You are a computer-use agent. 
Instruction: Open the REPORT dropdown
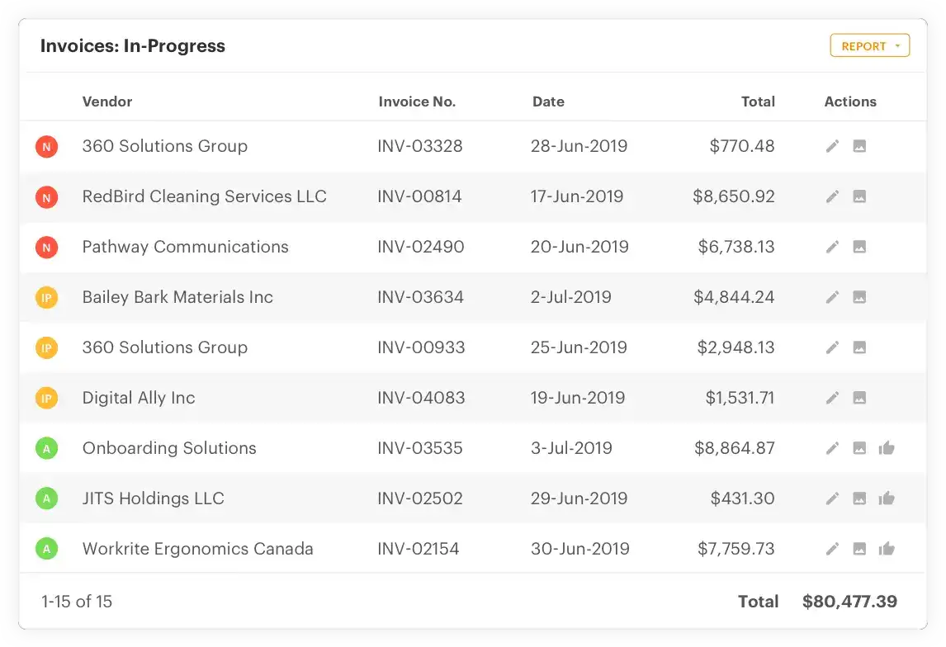tap(869, 45)
